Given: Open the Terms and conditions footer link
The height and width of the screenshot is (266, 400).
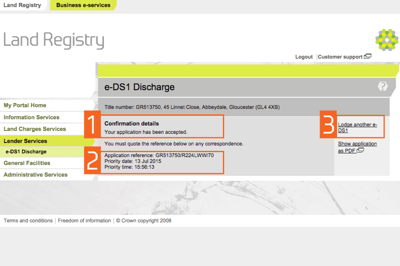Looking at the screenshot, I should pyautogui.click(x=28, y=221).
